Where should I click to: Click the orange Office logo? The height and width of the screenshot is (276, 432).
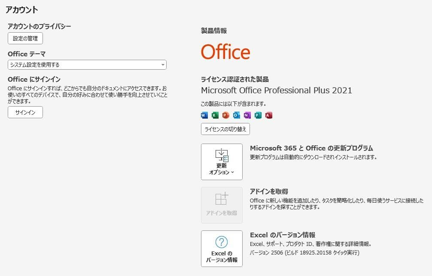pyautogui.click(x=226, y=52)
